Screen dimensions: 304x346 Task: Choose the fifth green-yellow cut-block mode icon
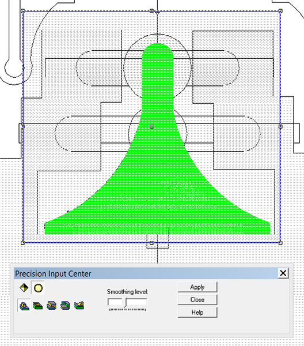click(x=79, y=306)
